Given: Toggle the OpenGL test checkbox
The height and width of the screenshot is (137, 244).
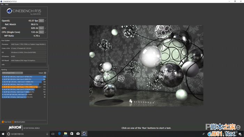Looking at the screenshot, I should pyautogui.click(x=46, y=21).
